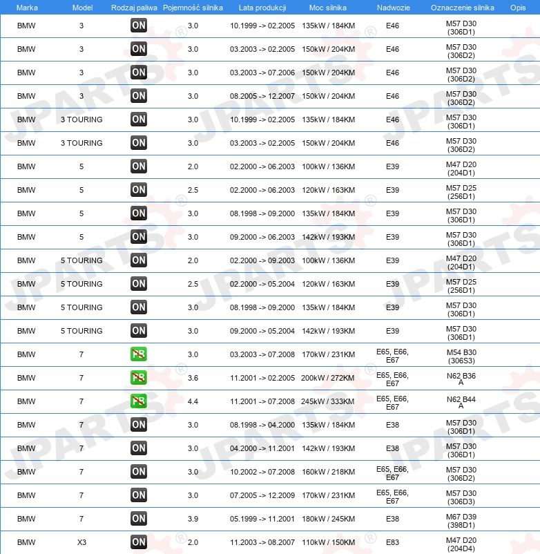Select the '10.2002 -> 07.2008' production years
This screenshot has height=554, width=540.
coord(262,472)
